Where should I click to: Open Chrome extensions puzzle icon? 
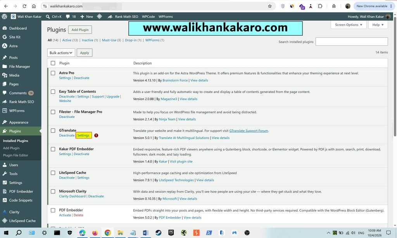(x=320, y=6)
